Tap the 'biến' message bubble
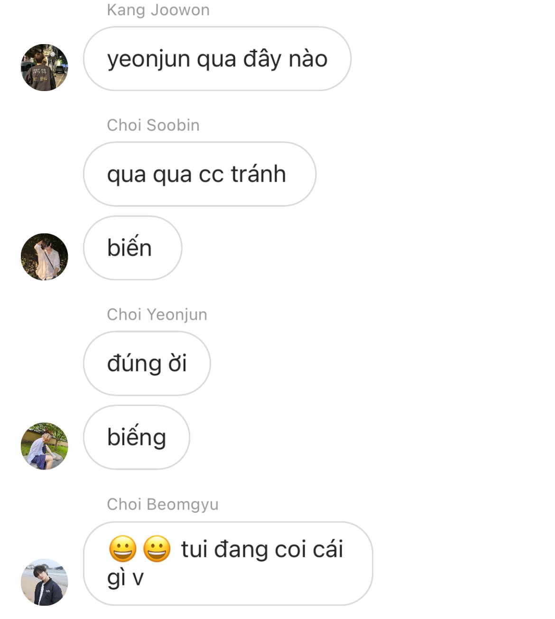The width and height of the screenshot is (555, 619). (133, 248)
